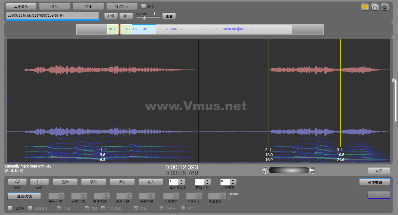Click the 重置 reset speed button
The image size is (398, 215).
coord(169,16)
